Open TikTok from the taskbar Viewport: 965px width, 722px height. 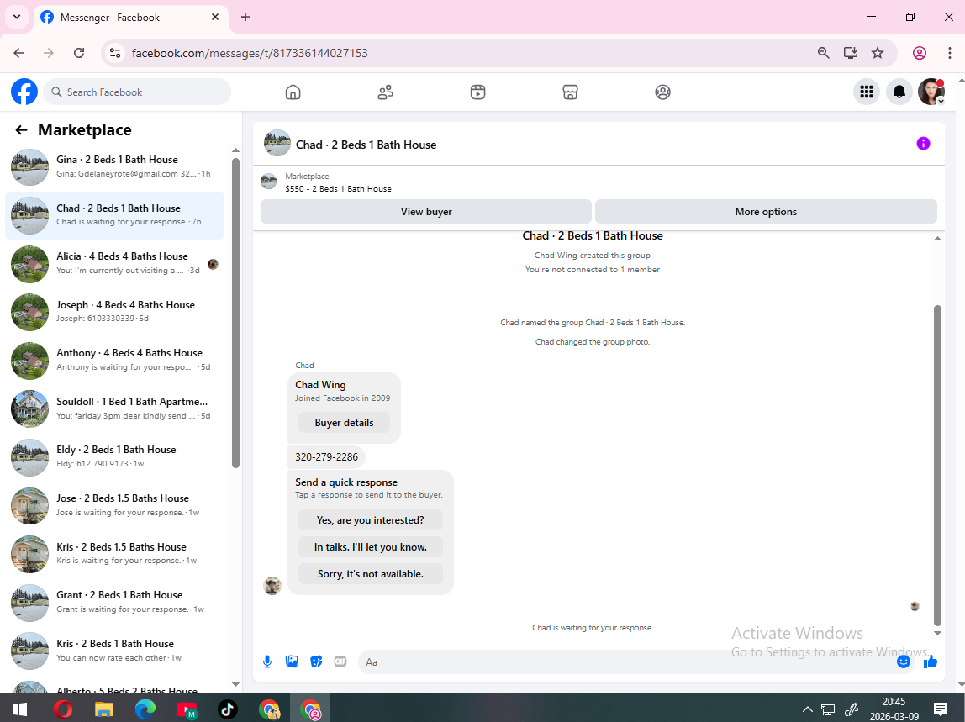coord(228,709)
